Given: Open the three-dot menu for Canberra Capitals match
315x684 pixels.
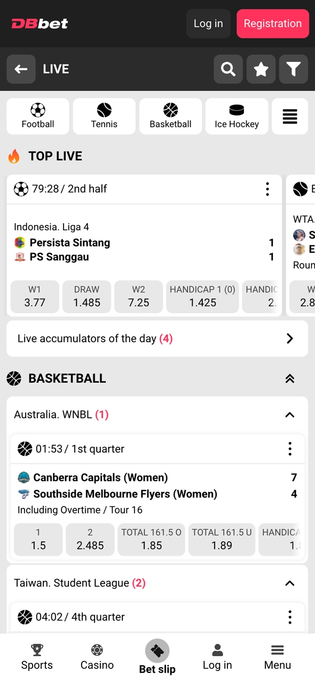Looking at the screenshot, I should click(x=289, y=449).
